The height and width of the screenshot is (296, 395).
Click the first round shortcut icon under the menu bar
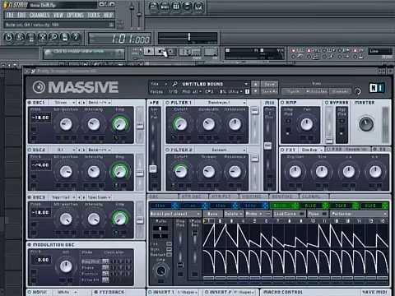pos(9,37)
